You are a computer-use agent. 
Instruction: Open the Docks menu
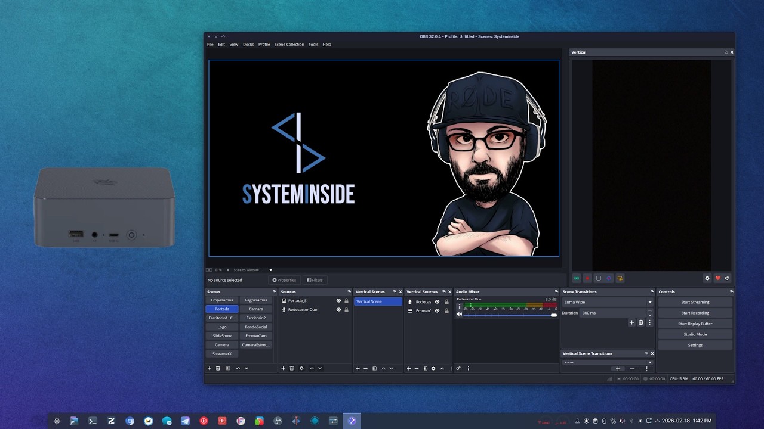tap(248, 45)
